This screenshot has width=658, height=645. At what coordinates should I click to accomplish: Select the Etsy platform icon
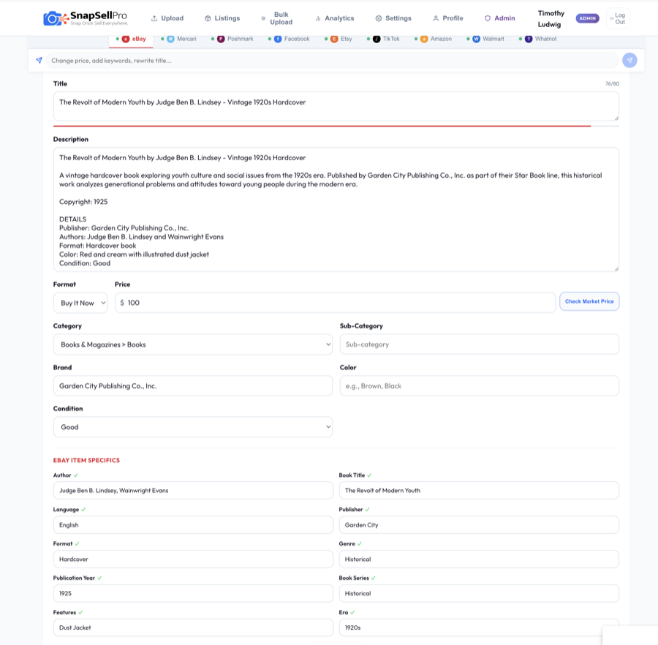pos(334,39)
